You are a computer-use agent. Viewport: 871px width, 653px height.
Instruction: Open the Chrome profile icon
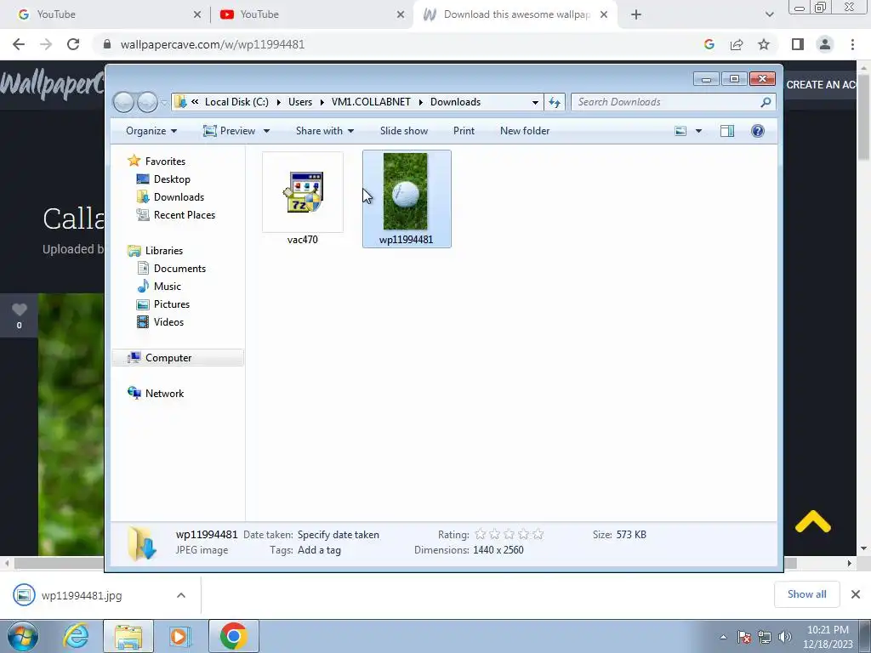tap(825, 44)
